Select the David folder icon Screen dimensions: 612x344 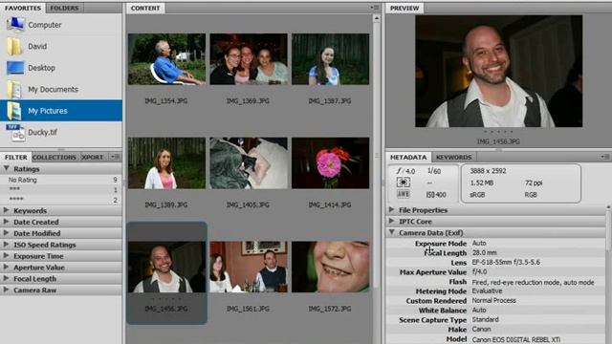[x=14, y=47]
